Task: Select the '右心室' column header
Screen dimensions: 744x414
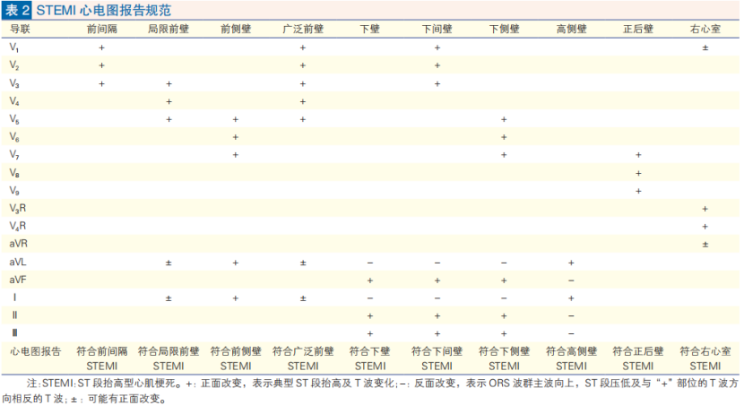Action: (x=705, y=29)
